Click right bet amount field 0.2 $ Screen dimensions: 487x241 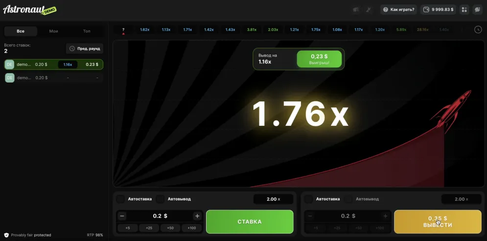click(x=348, y=216)
